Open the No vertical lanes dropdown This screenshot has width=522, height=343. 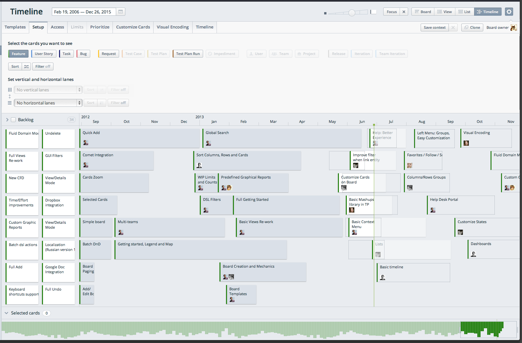coord(48,90)
